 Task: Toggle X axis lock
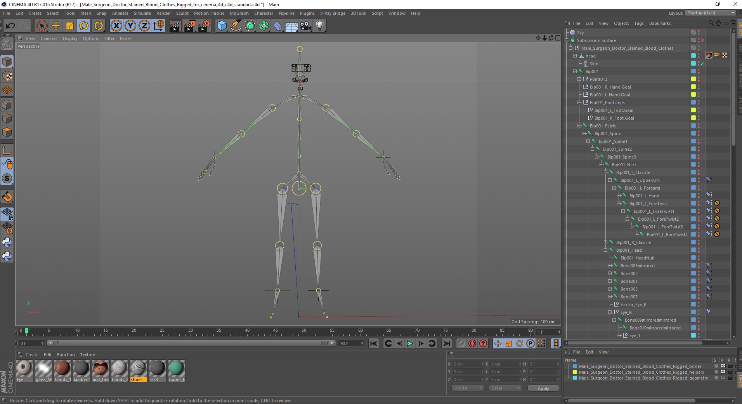coord(116,26)
